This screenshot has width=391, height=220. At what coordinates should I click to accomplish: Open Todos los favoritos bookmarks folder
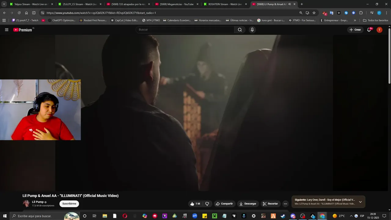coord(375,20)
